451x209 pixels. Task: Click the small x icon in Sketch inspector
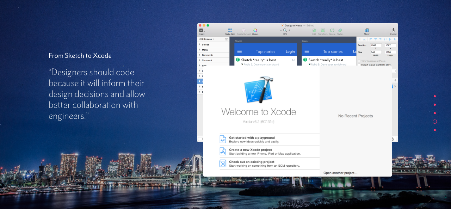(x=395, y=86)
